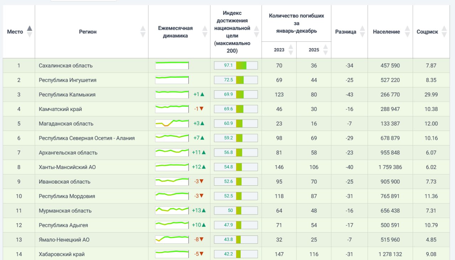This screenshot has height=260, width=455.
Task: Open Магаданская область monthly dynamics sparkline
Action: click(x=172, y=123)
